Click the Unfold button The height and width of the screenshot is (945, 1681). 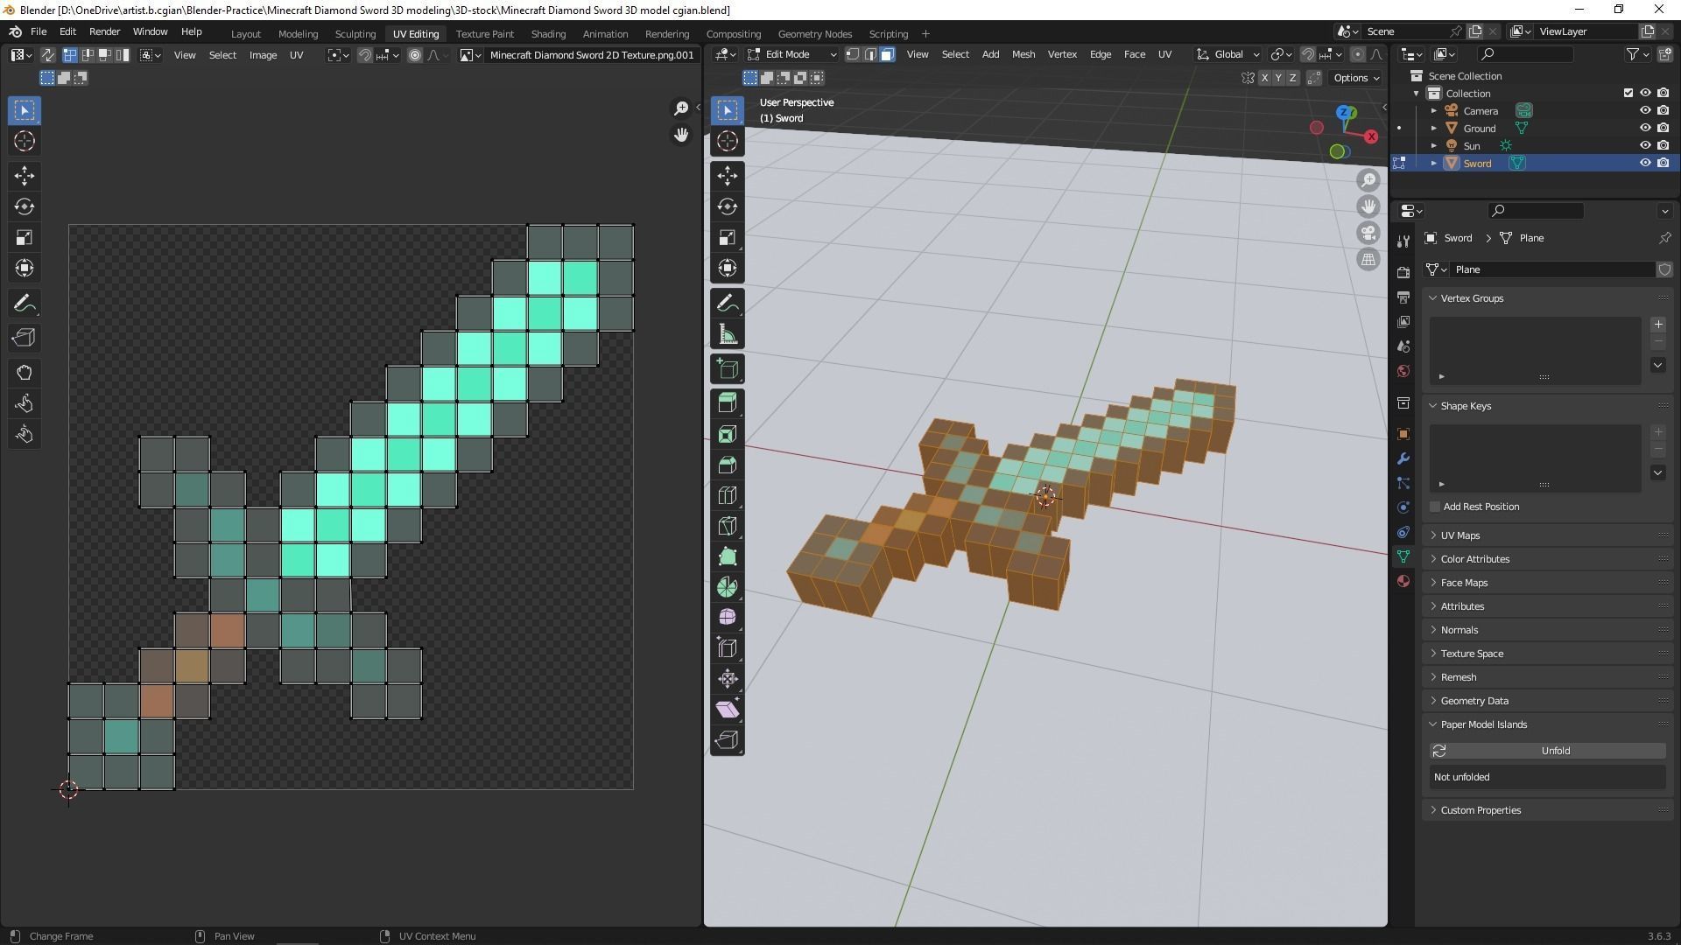[x=1547, y=751]
